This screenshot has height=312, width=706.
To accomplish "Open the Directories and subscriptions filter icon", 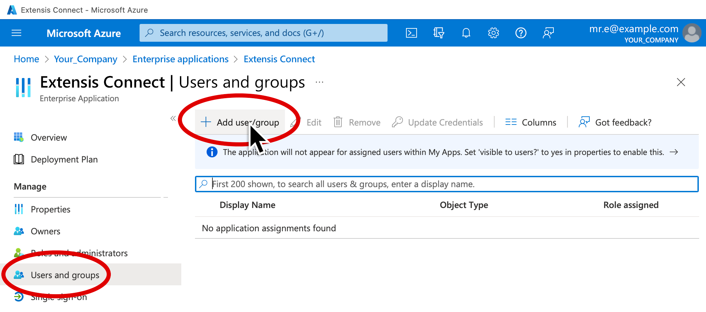I will pos(439,33).
